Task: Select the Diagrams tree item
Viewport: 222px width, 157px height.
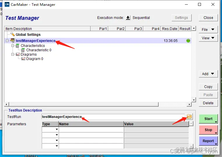Action: tap(29, 54)
